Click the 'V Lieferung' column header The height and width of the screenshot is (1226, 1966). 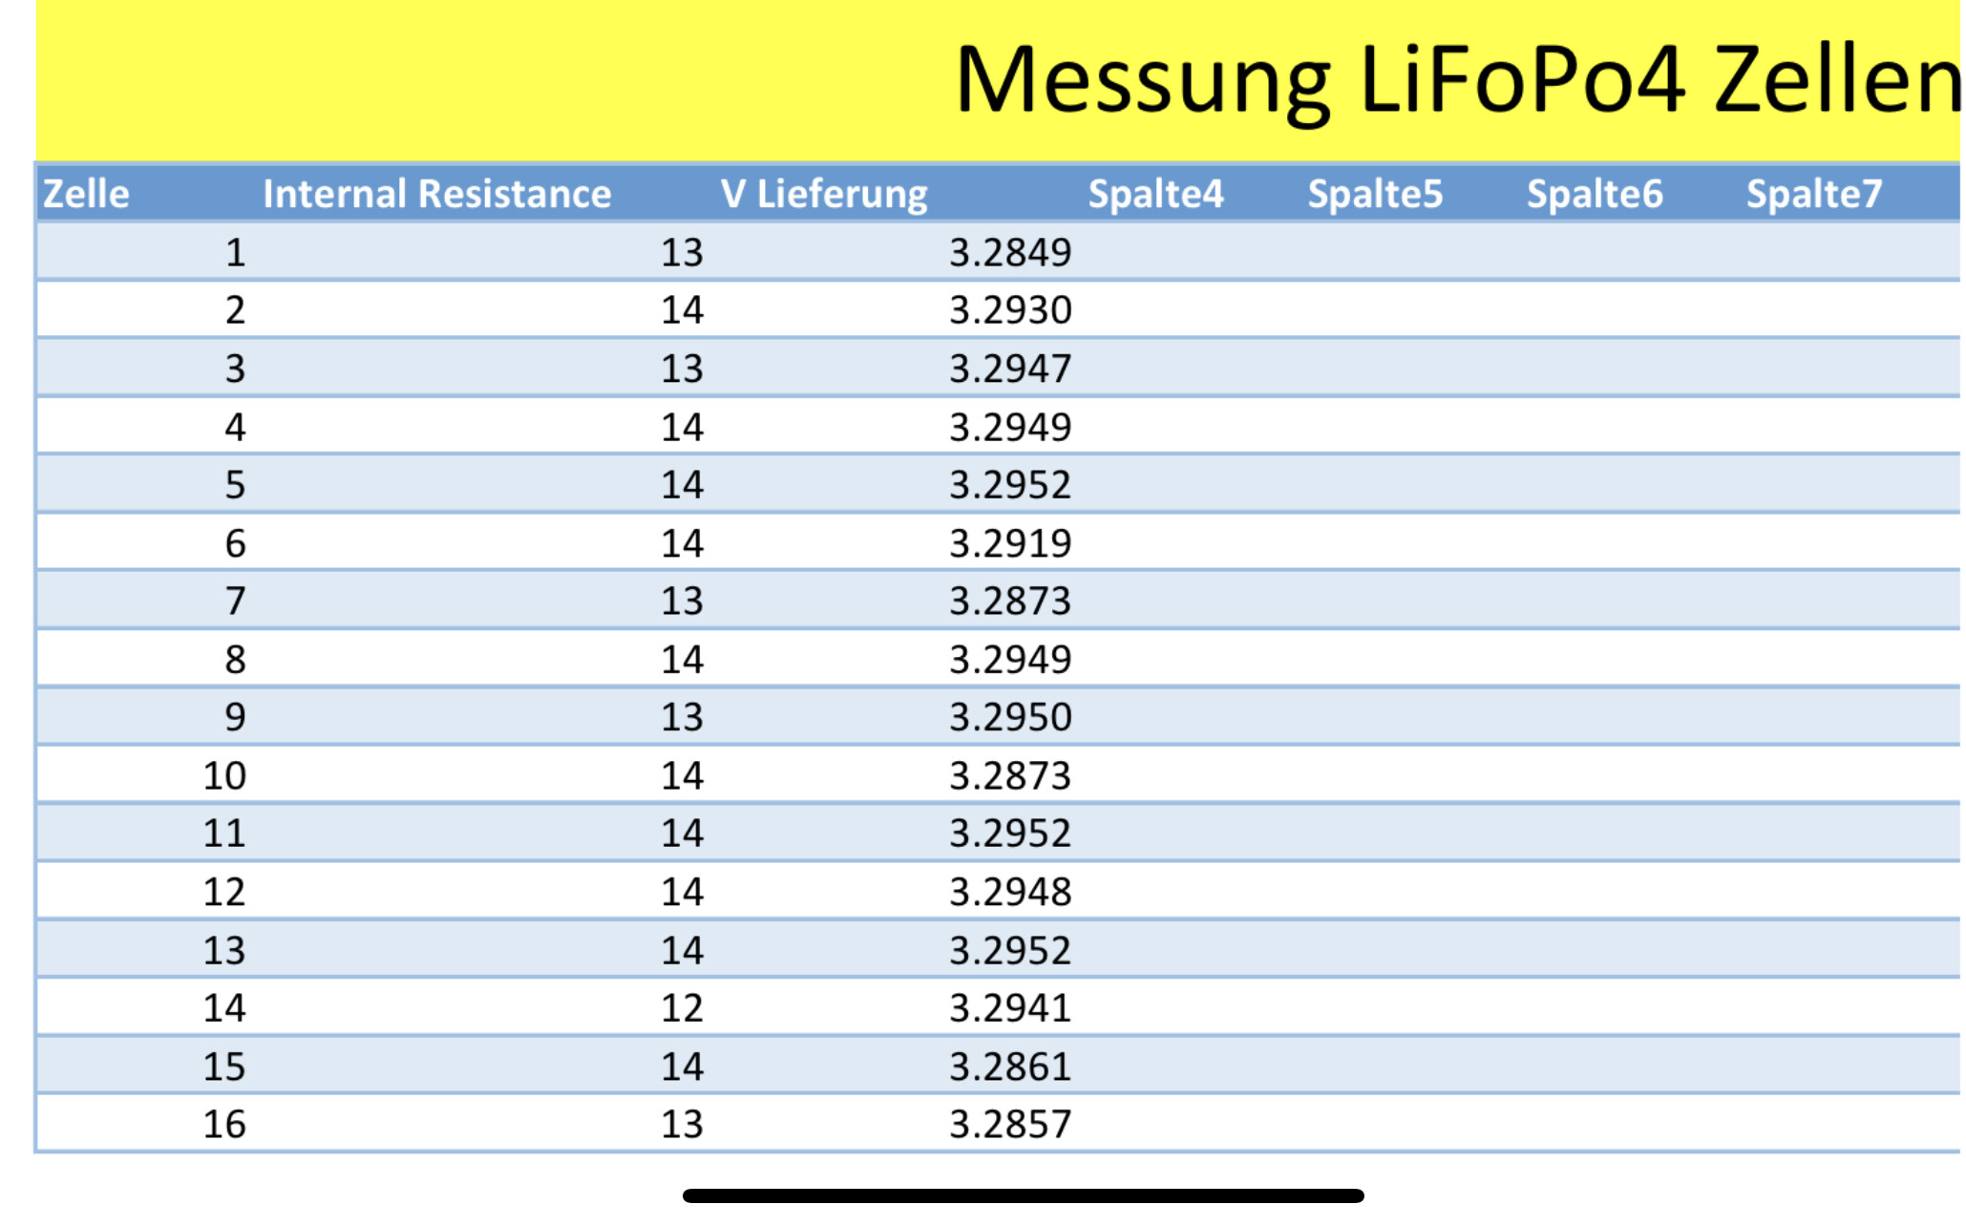pos(824,194)
